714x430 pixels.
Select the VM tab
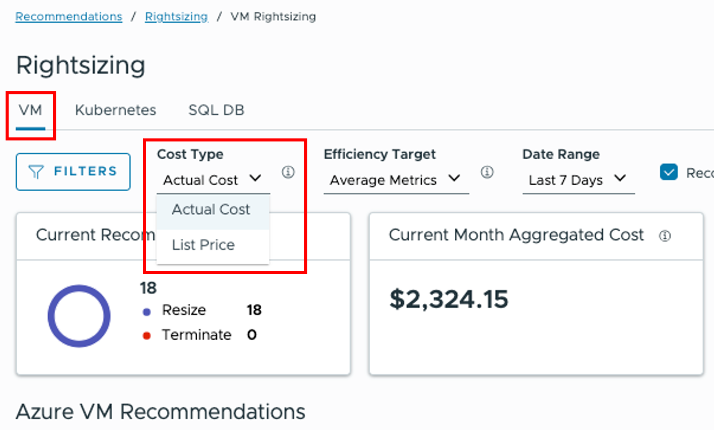(x=30, y=110)
